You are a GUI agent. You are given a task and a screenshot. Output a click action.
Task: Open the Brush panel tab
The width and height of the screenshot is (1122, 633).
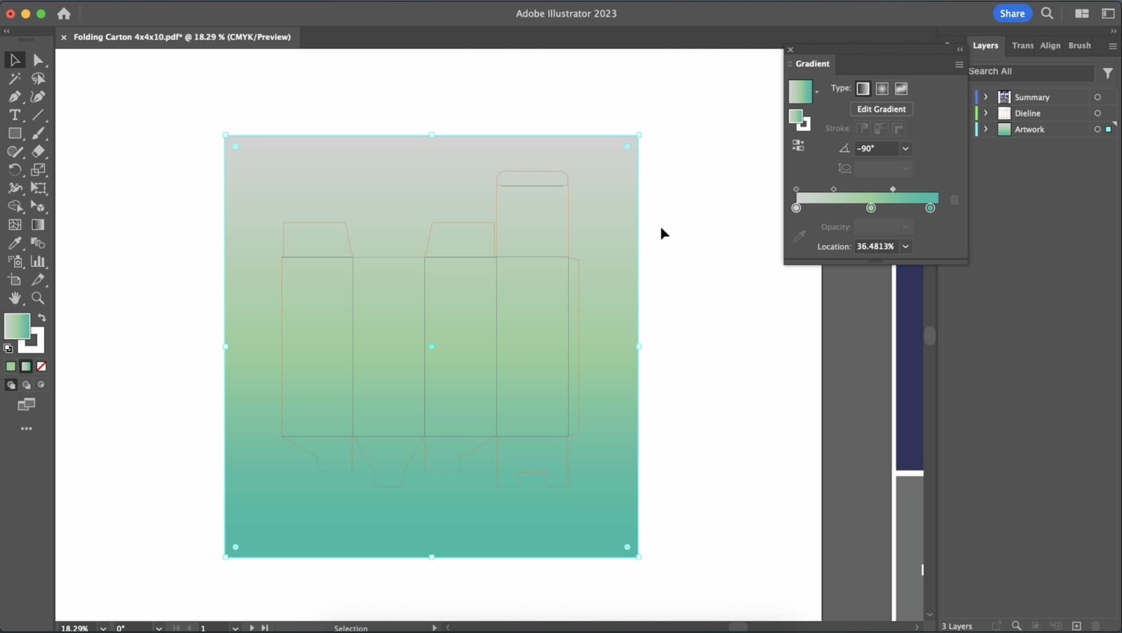[1080, 45]
